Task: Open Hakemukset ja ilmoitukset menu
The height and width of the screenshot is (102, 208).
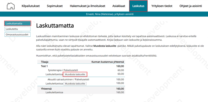Action: tap(88, 6)
